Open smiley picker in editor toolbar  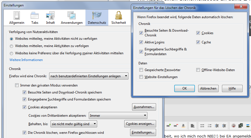(x=233, y=125)
